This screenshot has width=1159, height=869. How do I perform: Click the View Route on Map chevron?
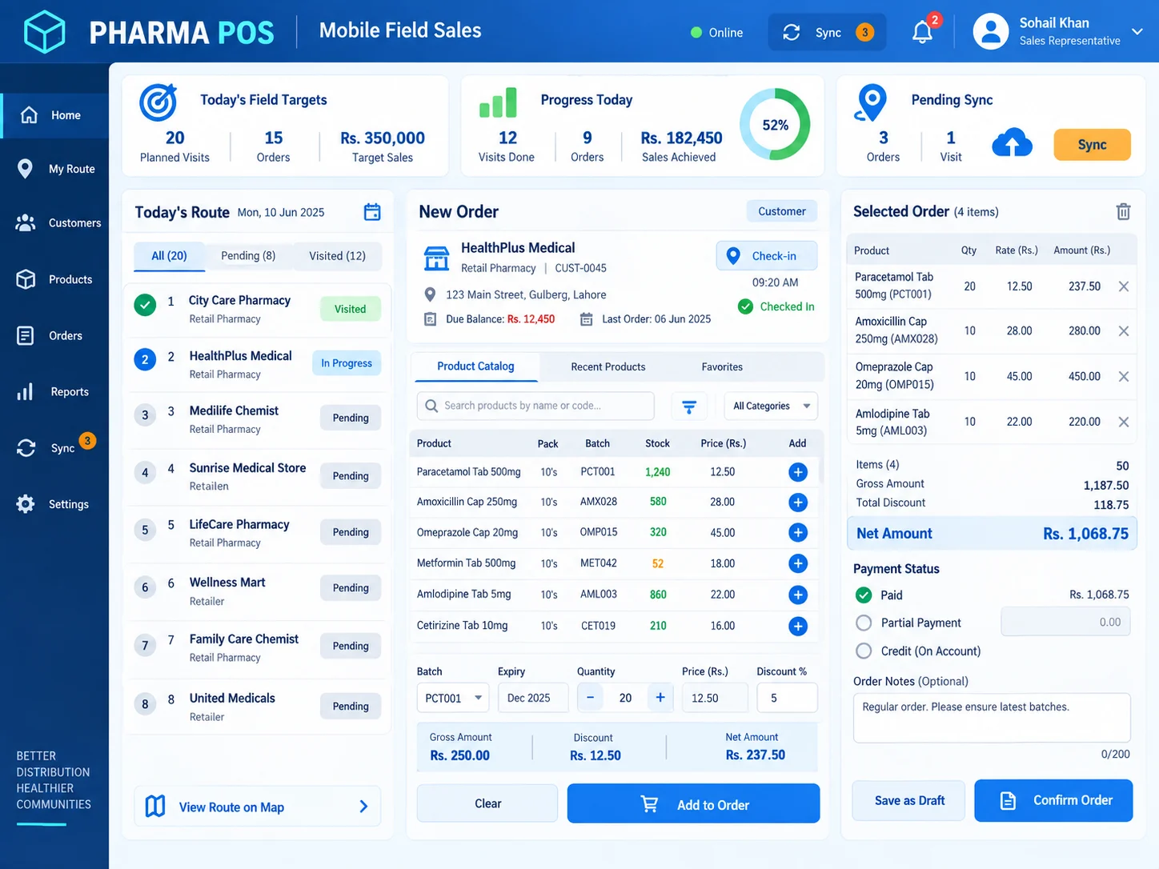pos(363,807)
